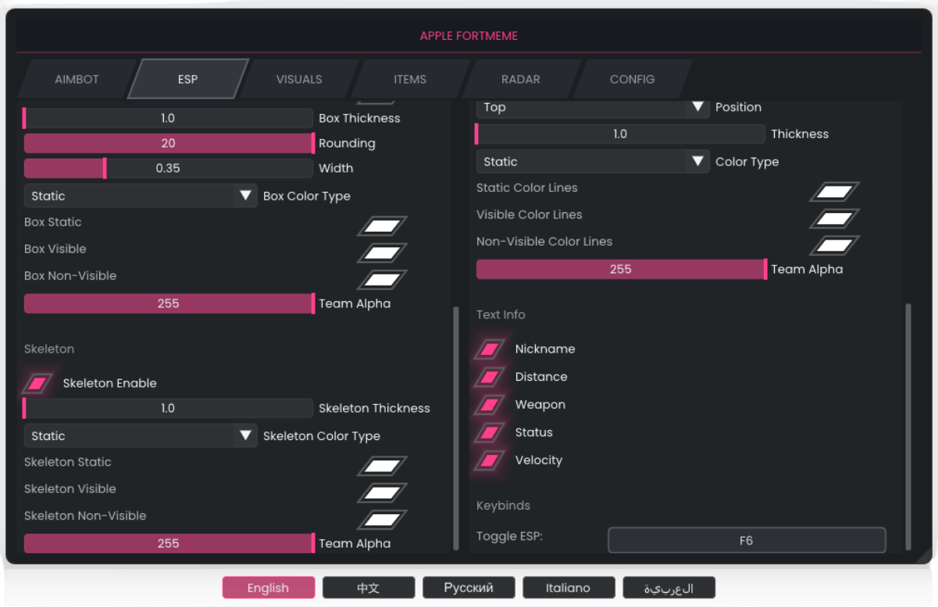Switch to the AIMBOT tab

[77, 80]
